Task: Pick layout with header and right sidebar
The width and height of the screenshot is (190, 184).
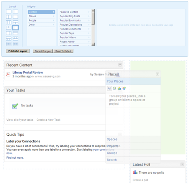Action: (16, 33)
